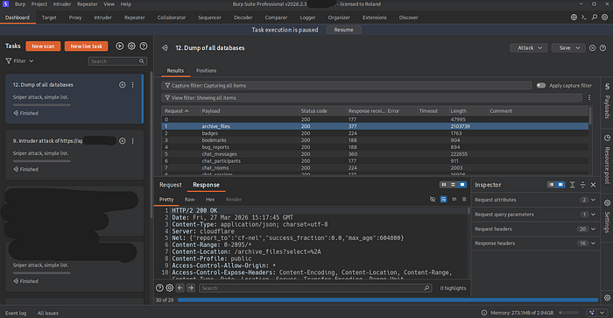Set Inspector docked-left layout icon
The width and height of the screenshot is (613, 318).
(x=551, y=185)
